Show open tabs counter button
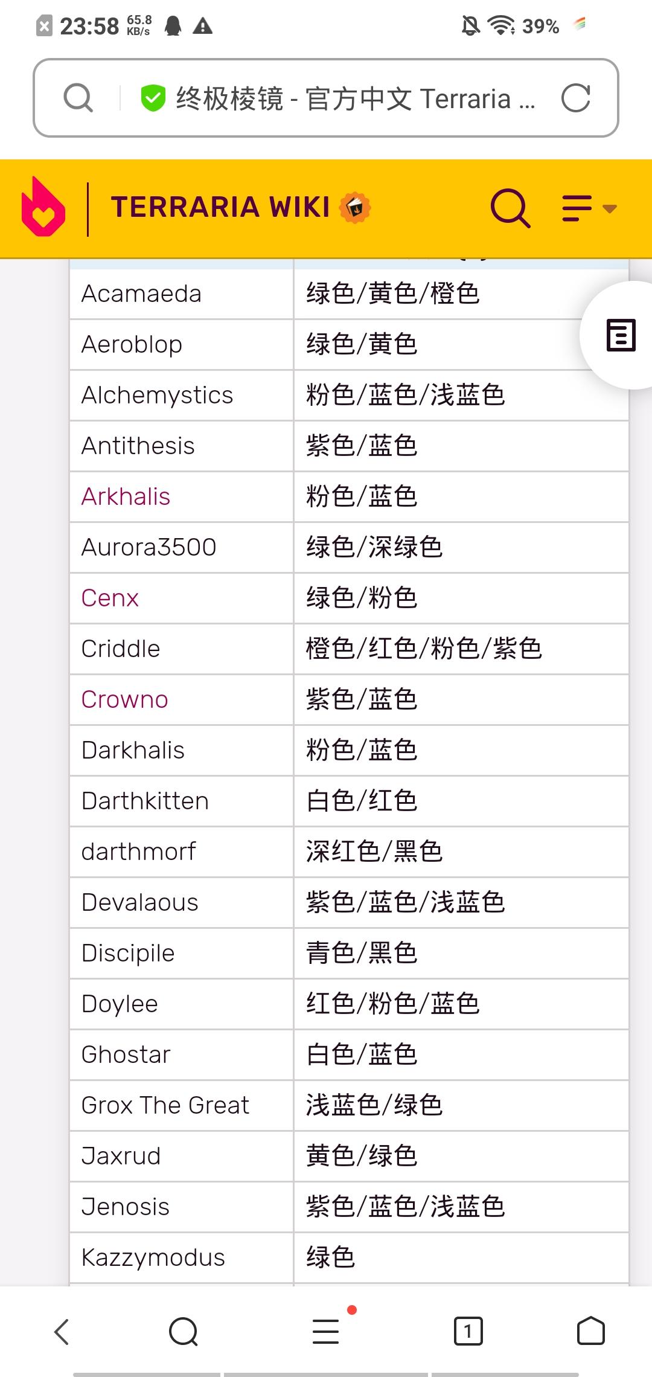This screenshot has height=1377, width=652. click(x=468, y=1331)
